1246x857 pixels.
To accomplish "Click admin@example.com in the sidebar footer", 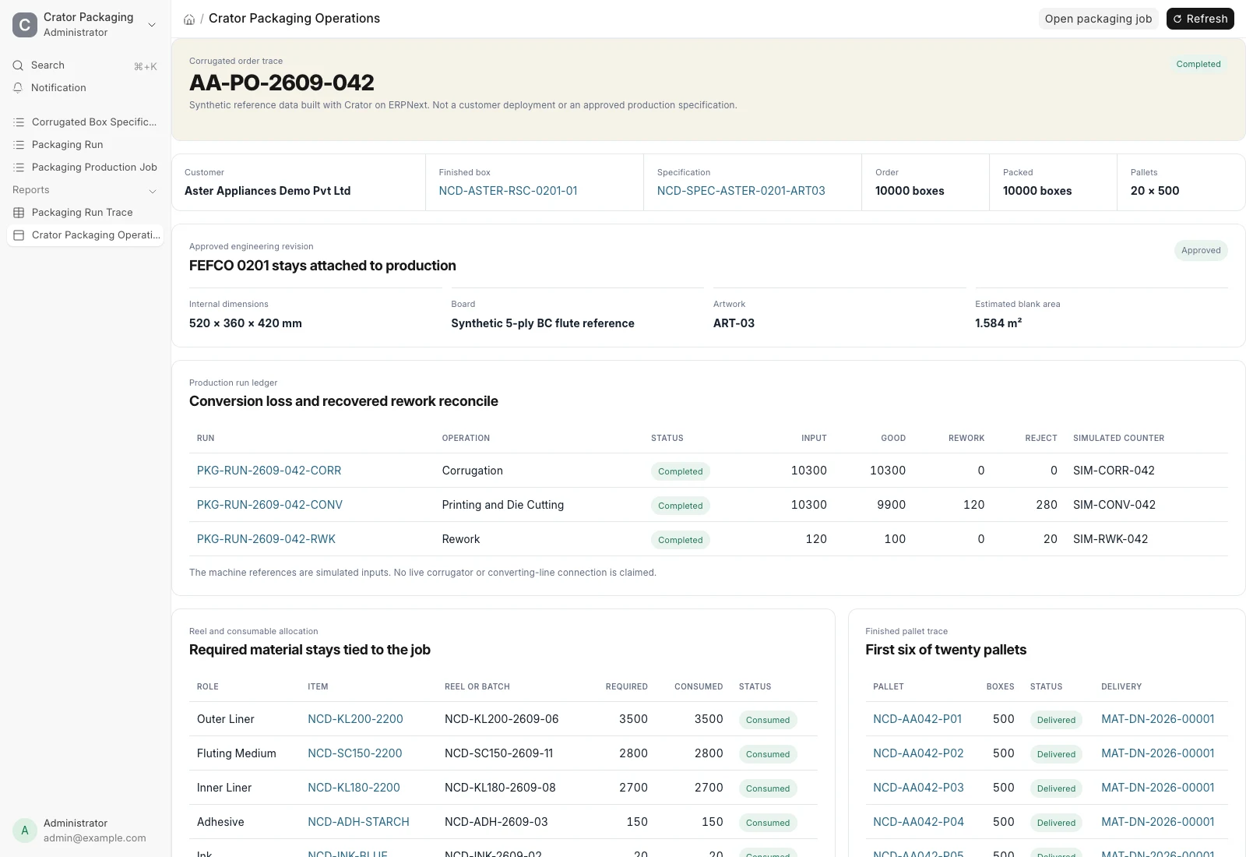I will [94, 838].
